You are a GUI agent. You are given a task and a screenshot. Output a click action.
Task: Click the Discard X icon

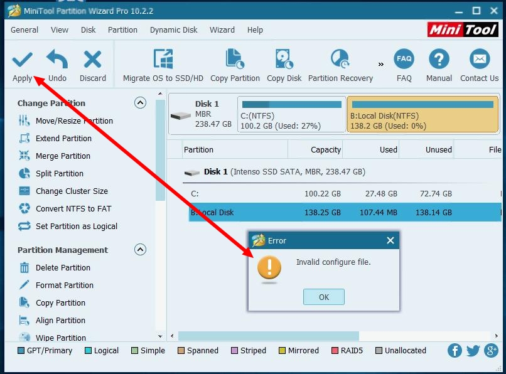93,60
